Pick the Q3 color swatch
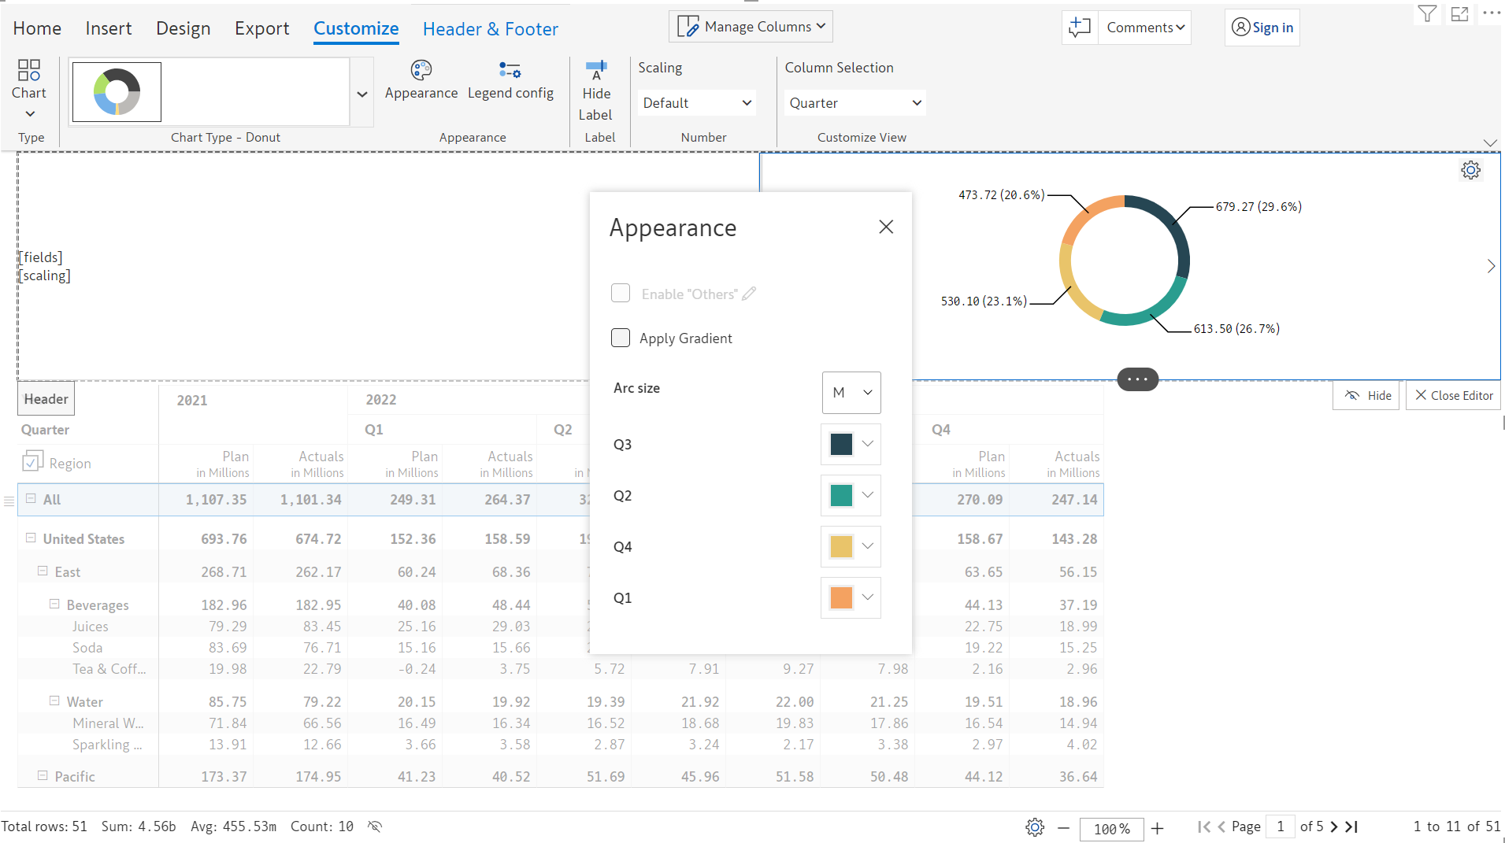 coord(841,445)
